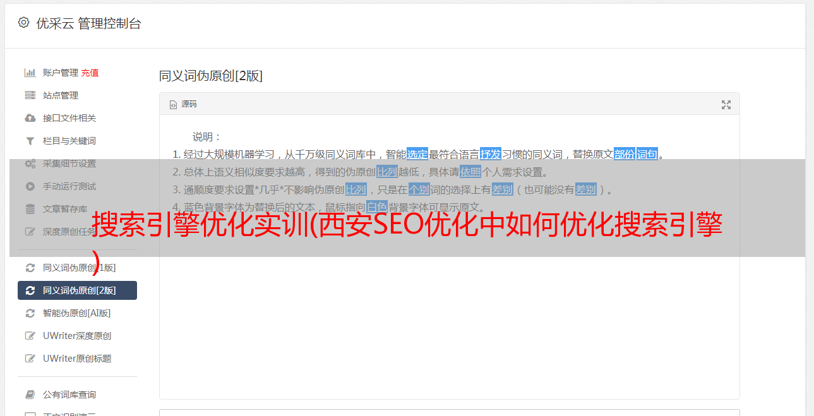Open 账户管理 bar chart icon
814x416 pixels.
tap(30, 73)
